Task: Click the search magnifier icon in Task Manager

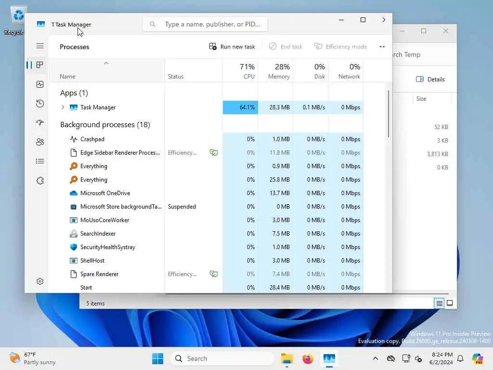Action: point(153,24)
